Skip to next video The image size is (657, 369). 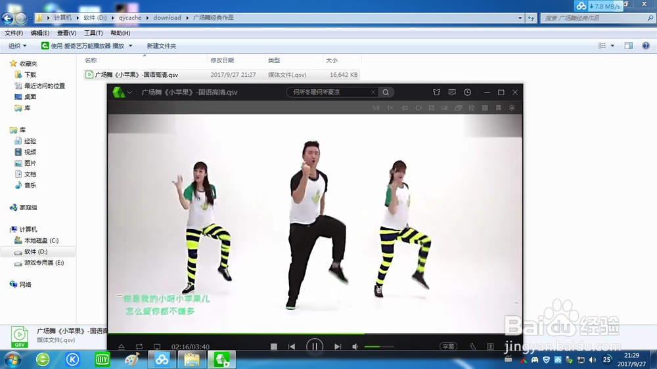click(x=337, y=347)
